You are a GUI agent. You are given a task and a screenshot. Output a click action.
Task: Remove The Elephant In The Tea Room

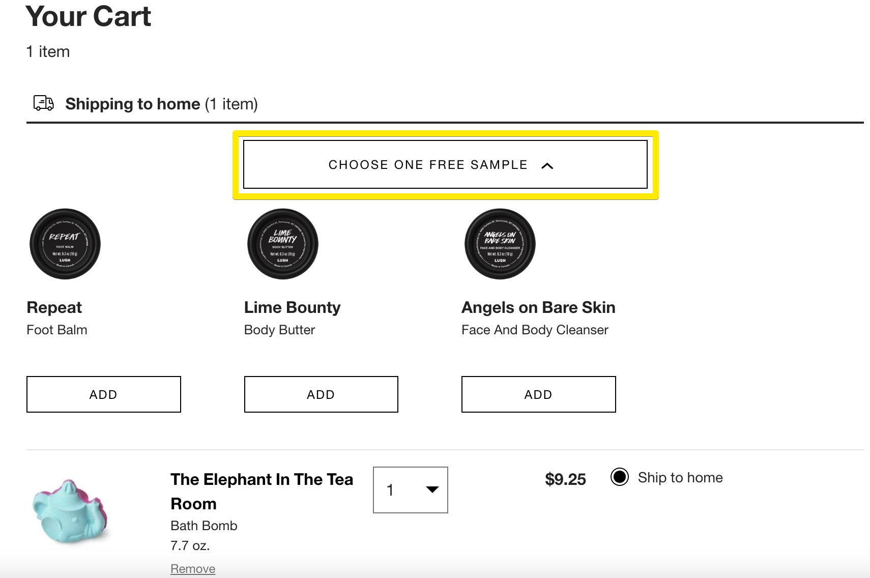click(193, 569)
